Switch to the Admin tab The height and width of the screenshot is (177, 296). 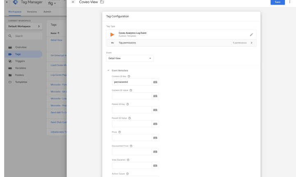tap(47, 12)
